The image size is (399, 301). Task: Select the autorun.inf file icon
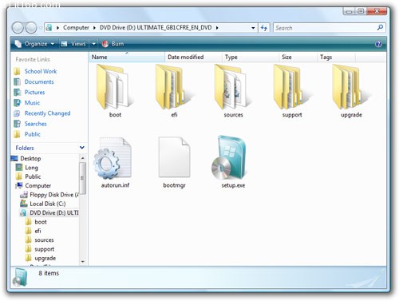point(113,157)
